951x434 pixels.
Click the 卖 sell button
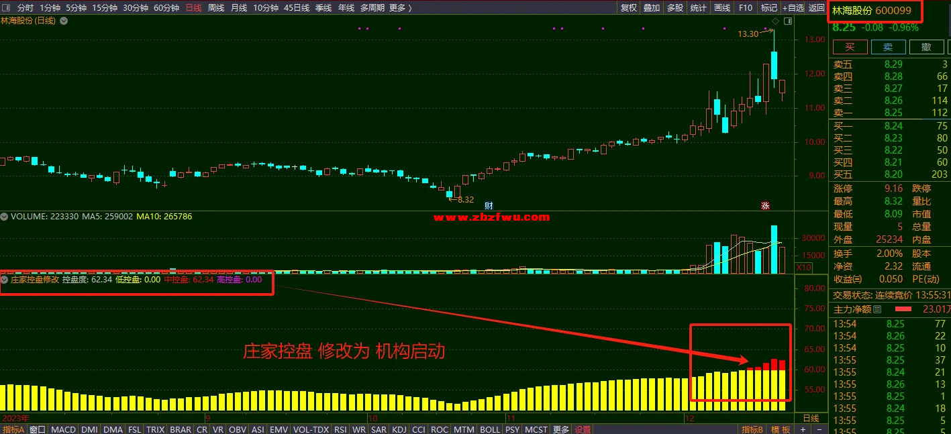pyautogui.click(x=888, y=47)
